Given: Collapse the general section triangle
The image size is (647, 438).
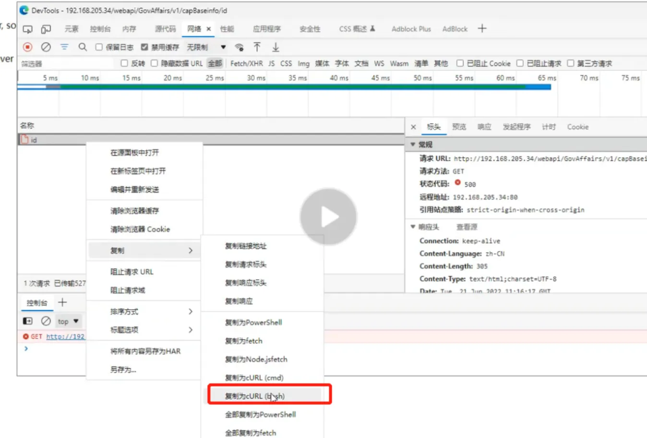Looking at the screenshot, I should point(413,144).
